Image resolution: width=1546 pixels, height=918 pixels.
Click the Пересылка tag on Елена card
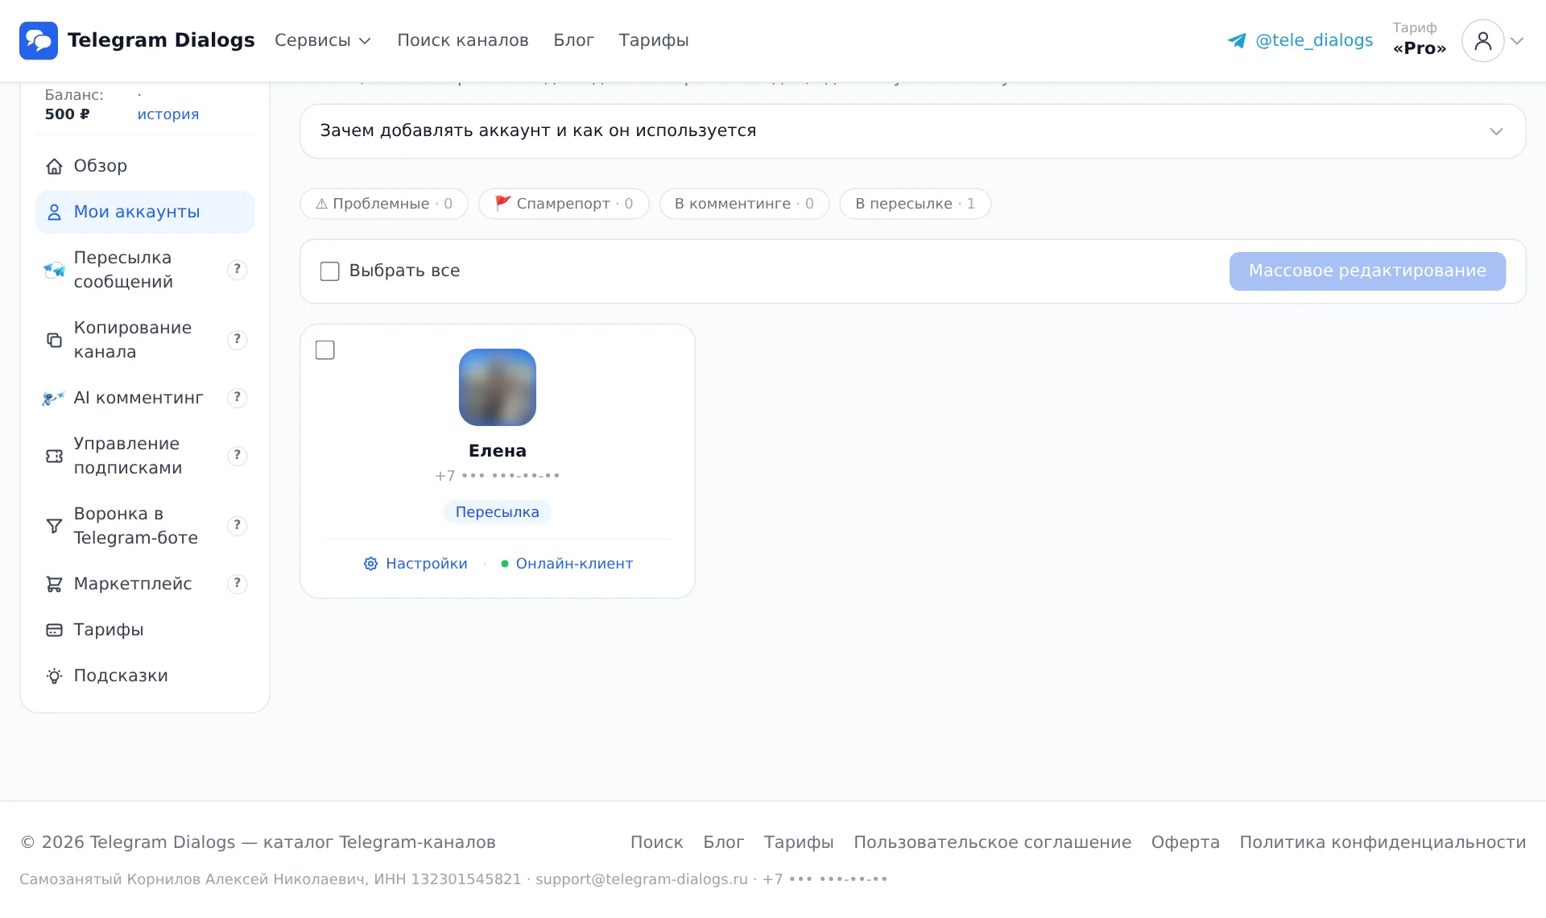[498, 512]
